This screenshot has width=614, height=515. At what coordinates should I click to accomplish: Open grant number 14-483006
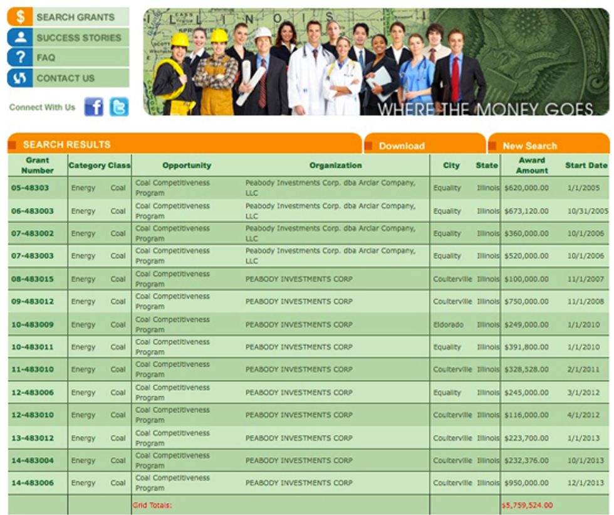pos(33,482)
